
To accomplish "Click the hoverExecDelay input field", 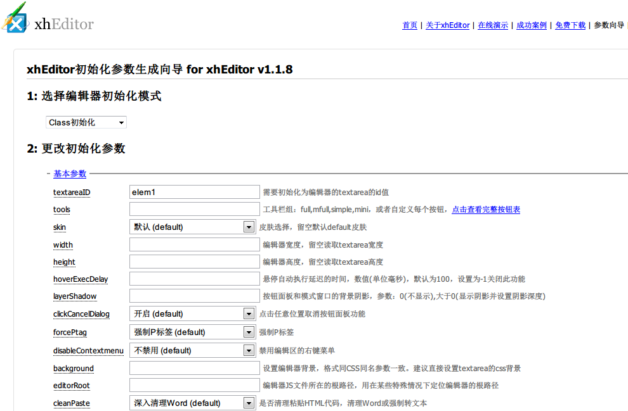I will (194, 279).
